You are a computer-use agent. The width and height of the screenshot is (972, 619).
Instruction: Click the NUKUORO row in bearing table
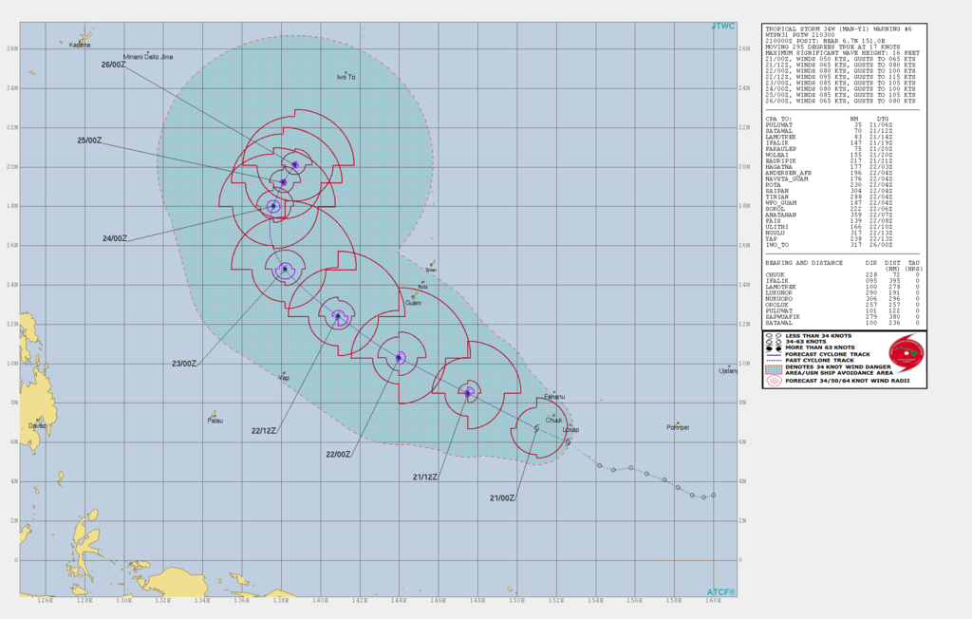[x=843, y=299]
